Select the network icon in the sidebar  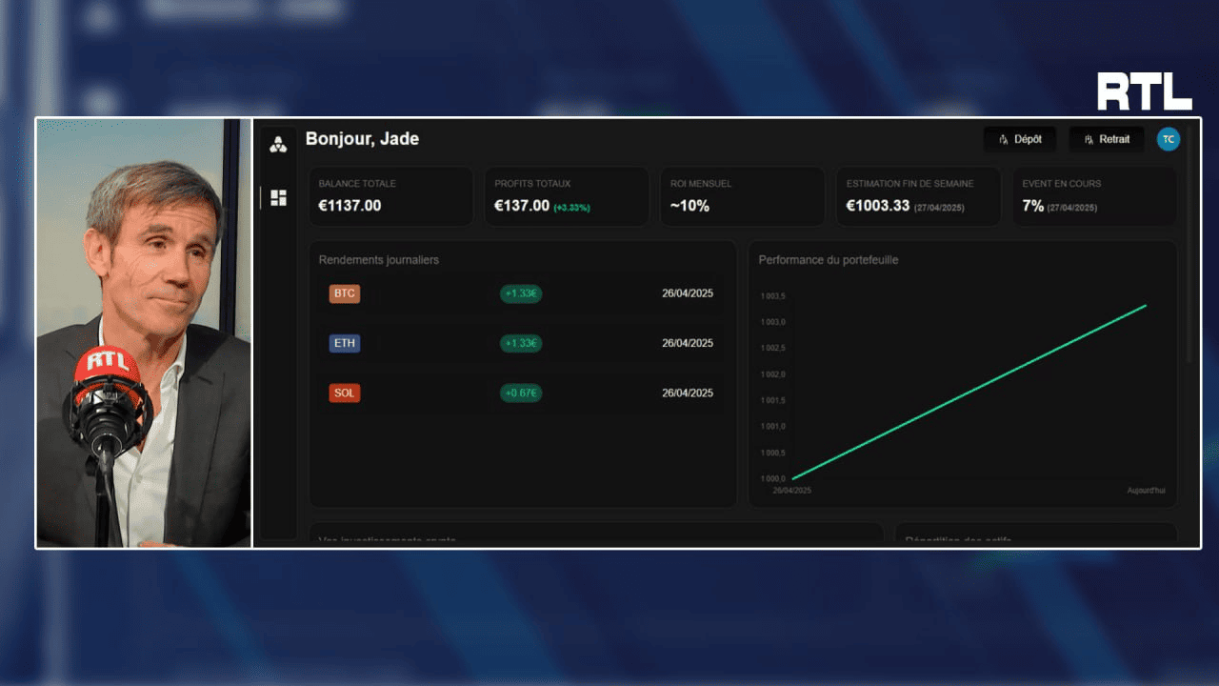277,141
